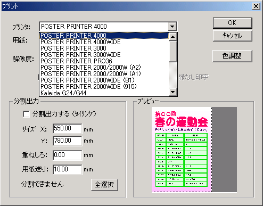
Task: Click the 用紙送り input field
Action: point(68,169)
